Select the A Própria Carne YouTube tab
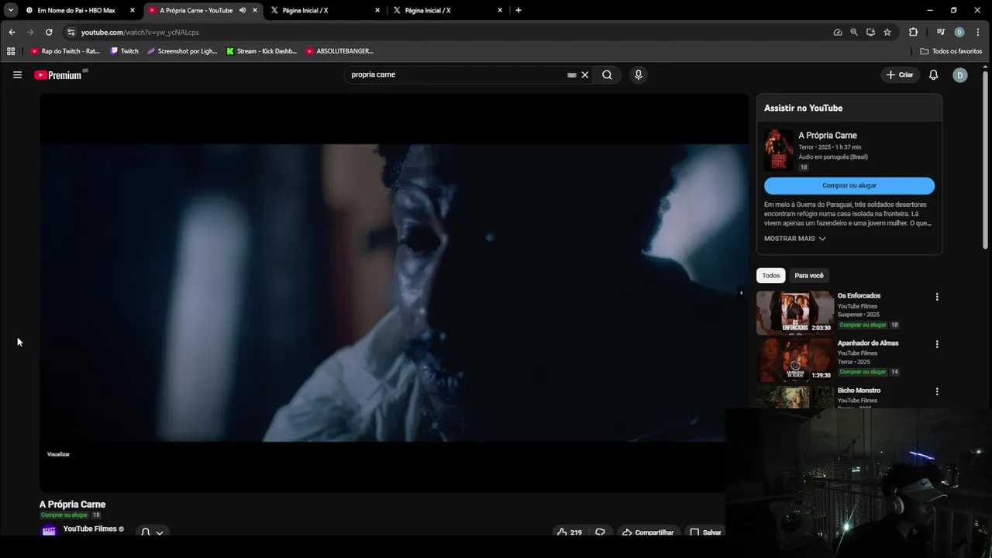This screenshot has width=992, height=558. point(195,10)
